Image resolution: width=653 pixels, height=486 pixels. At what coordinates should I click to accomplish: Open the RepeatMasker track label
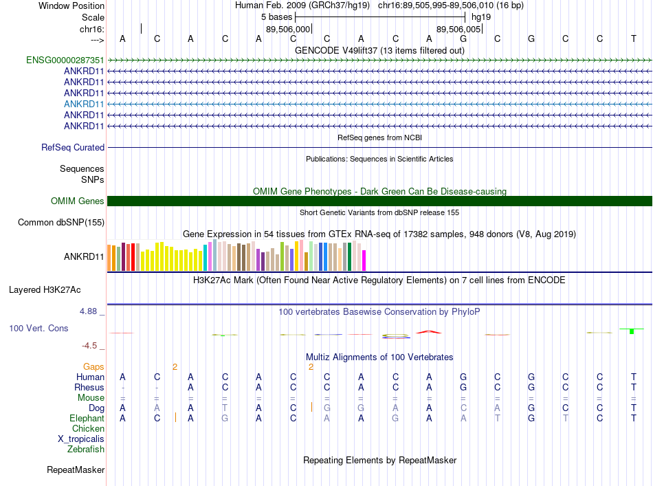click(x=76, y=470)
